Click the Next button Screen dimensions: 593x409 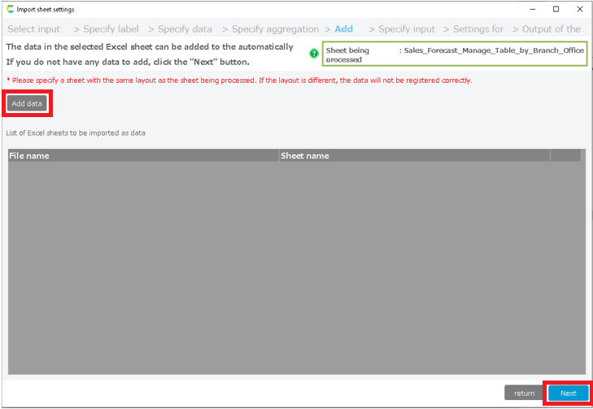[x=568, y=393]
